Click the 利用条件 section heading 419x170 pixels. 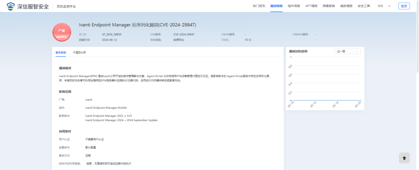pos(65,132)
